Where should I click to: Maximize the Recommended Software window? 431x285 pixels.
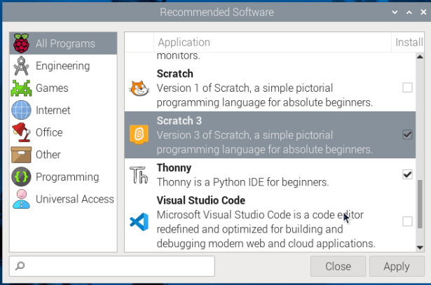[x=409, y=12]
